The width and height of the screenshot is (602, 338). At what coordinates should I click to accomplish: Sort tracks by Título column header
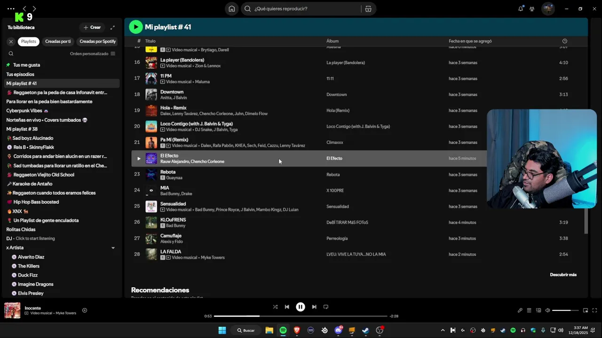click(x=150, y=41)
